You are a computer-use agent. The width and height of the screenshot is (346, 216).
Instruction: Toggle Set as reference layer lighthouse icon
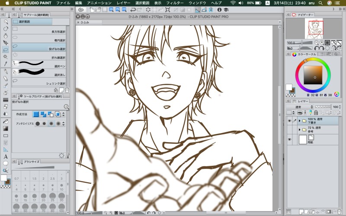point(305,113)
